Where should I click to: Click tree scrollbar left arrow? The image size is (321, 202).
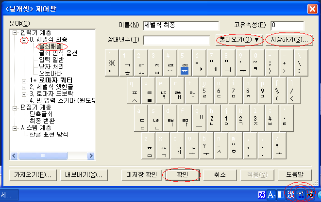14,156
